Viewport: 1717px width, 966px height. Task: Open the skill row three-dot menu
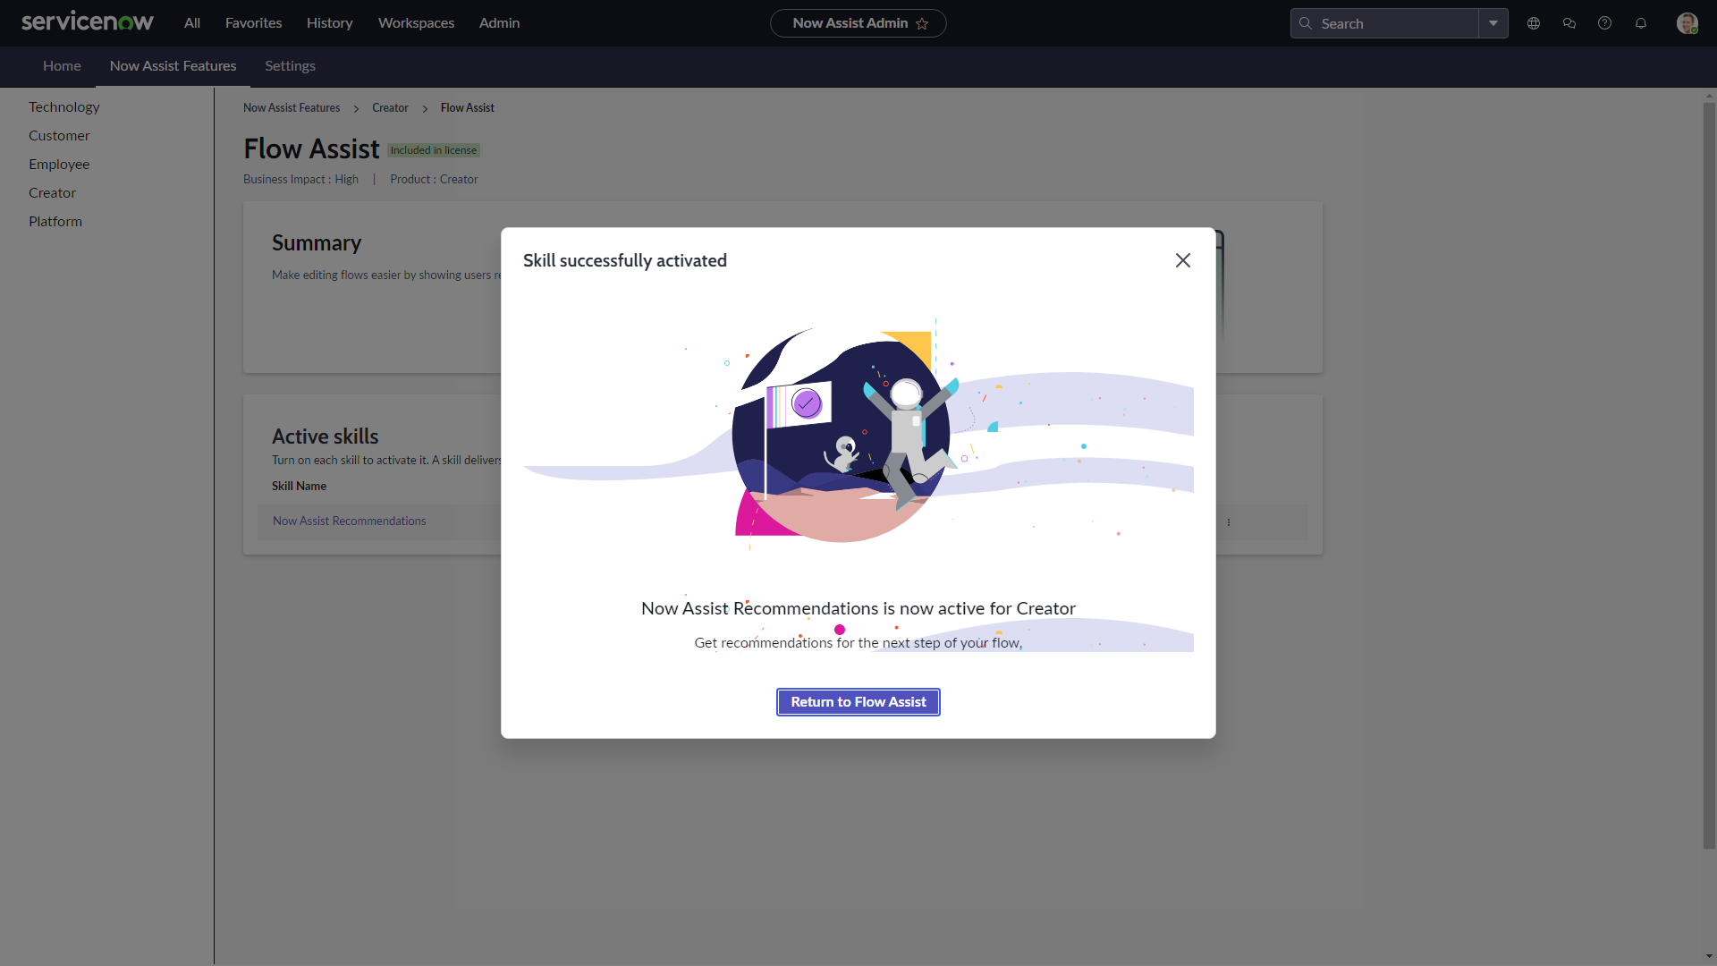coord(1230,521)
